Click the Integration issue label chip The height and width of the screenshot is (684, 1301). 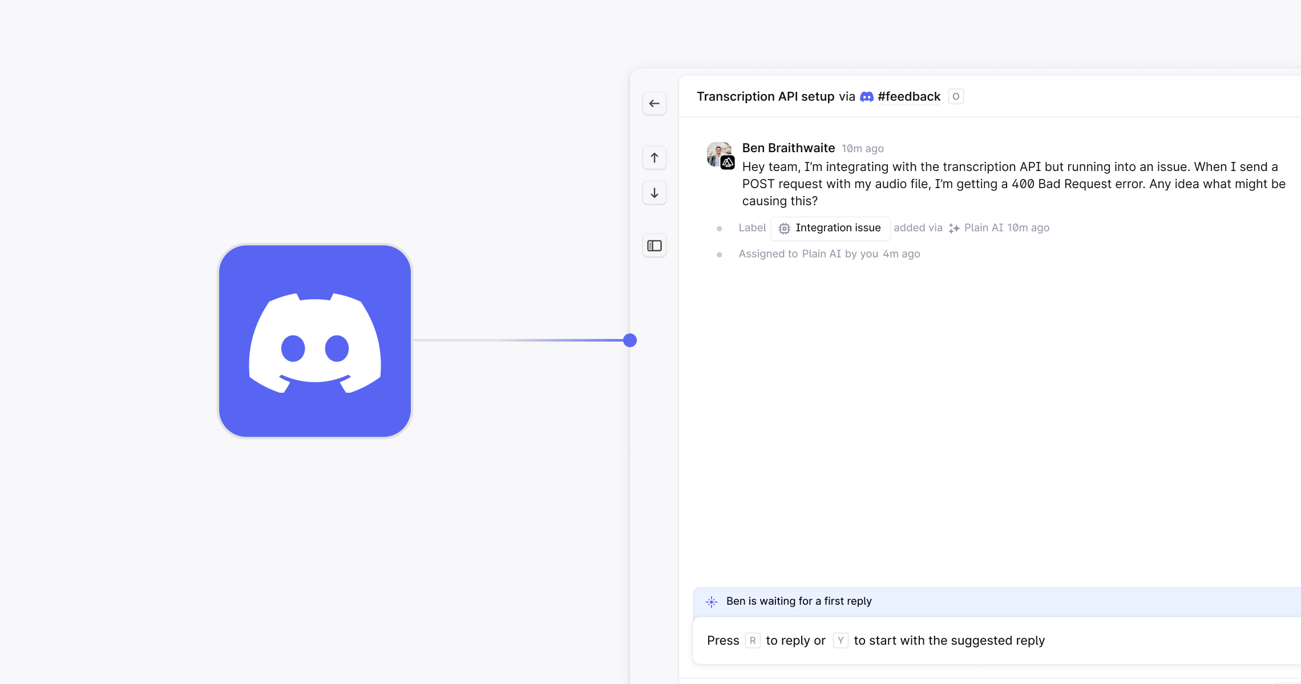coord(830,228)
